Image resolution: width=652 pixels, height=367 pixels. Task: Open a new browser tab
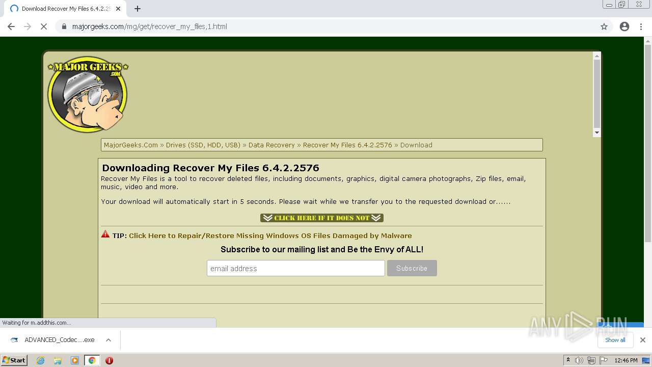pyautogui.click(x=138, y=9)
